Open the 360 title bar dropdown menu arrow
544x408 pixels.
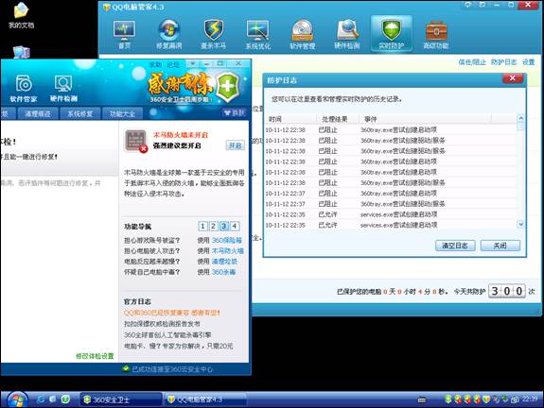click(192, 63)
